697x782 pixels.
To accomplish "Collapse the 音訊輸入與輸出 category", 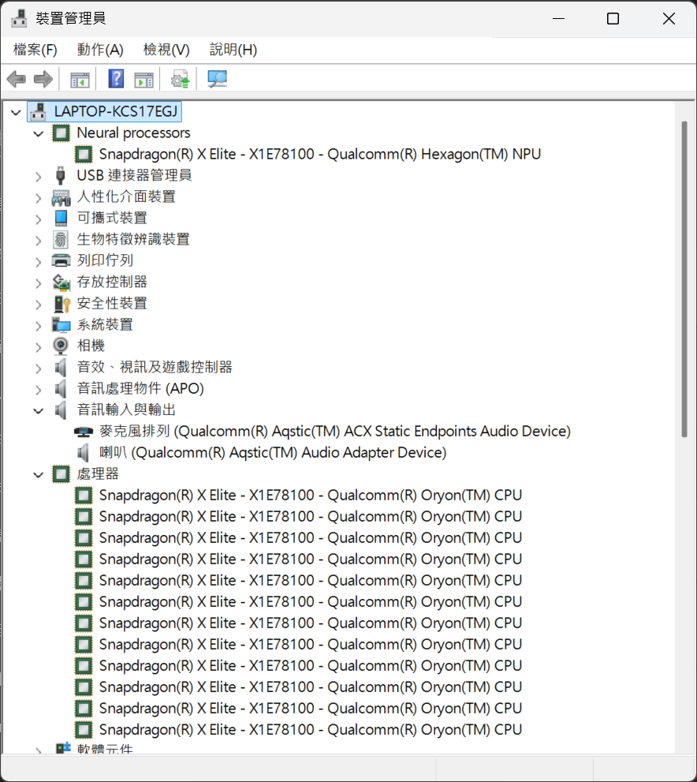I will (39, 411).
